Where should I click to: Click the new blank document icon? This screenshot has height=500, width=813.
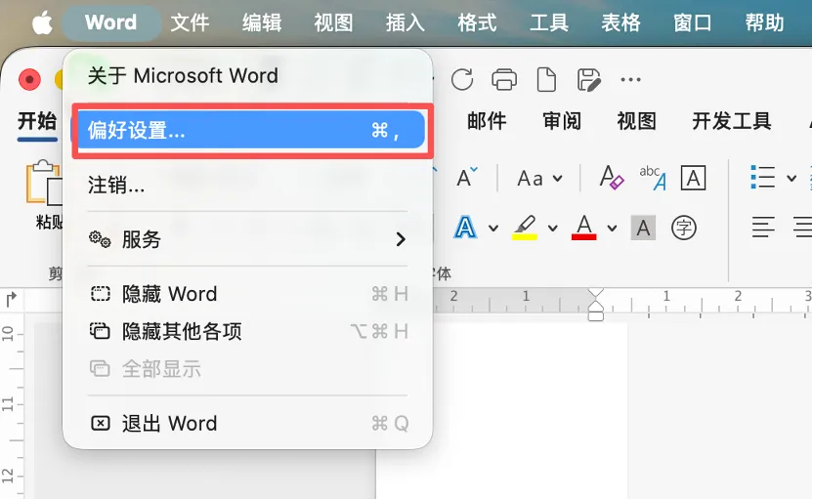tap(546, 80)
